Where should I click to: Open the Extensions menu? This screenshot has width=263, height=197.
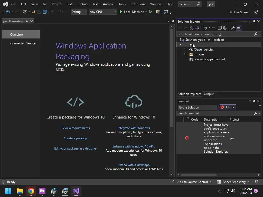click(x=138, y=4)
